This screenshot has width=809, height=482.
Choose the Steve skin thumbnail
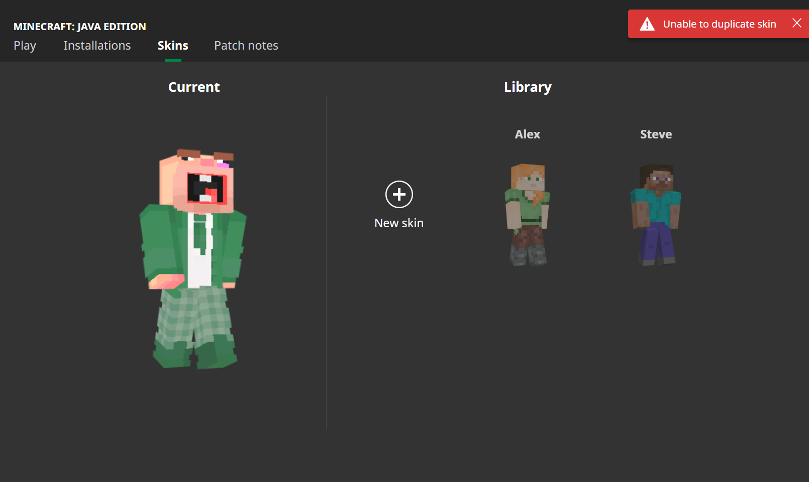coord(656,215)
